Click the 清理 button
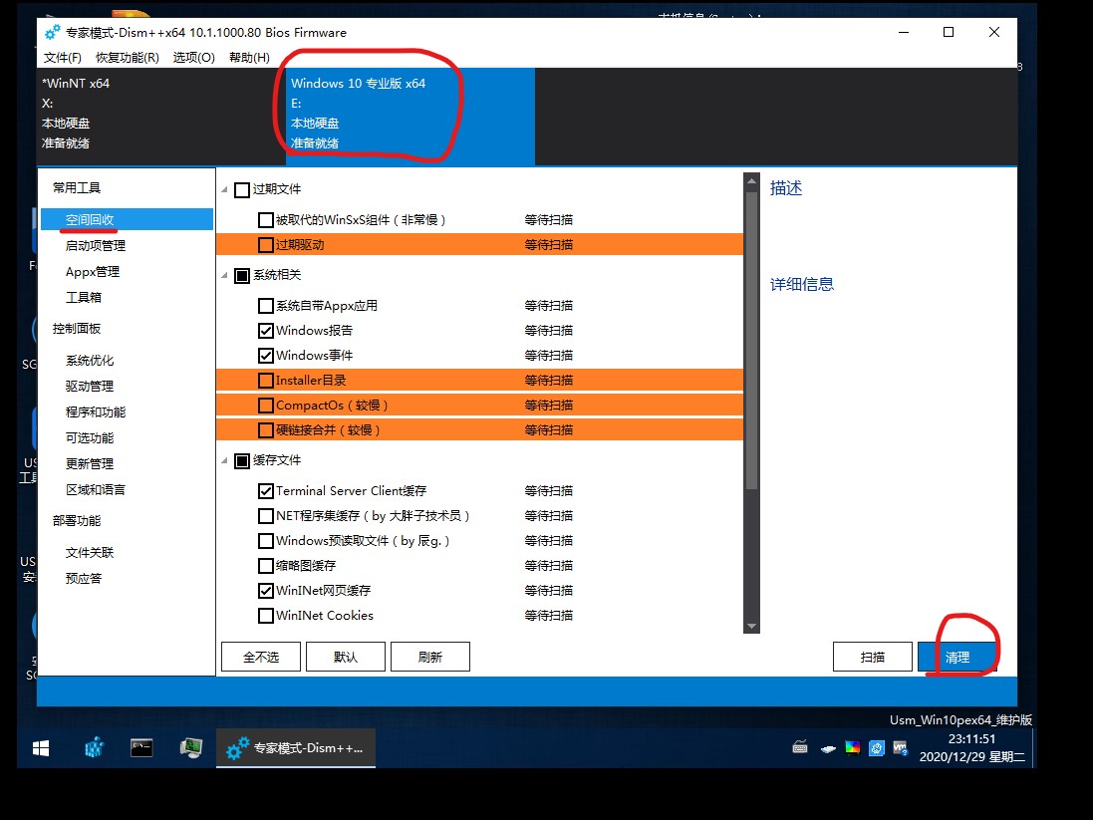Image resolution: width=1093 pixels, height=820 pixels. click(x=957, y=657)
